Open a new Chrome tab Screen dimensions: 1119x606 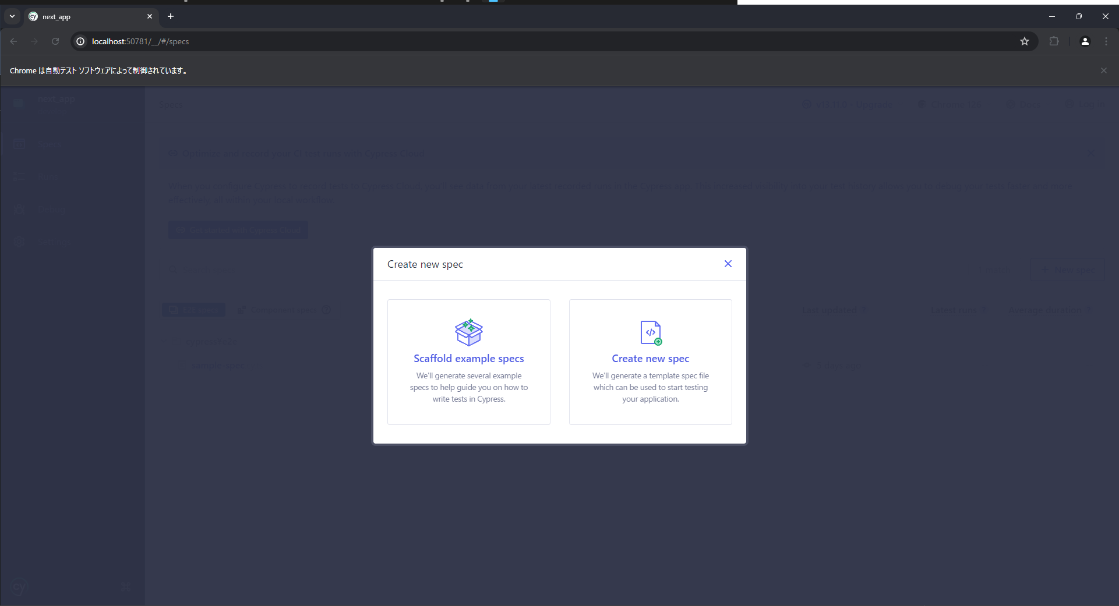point(171,16)
